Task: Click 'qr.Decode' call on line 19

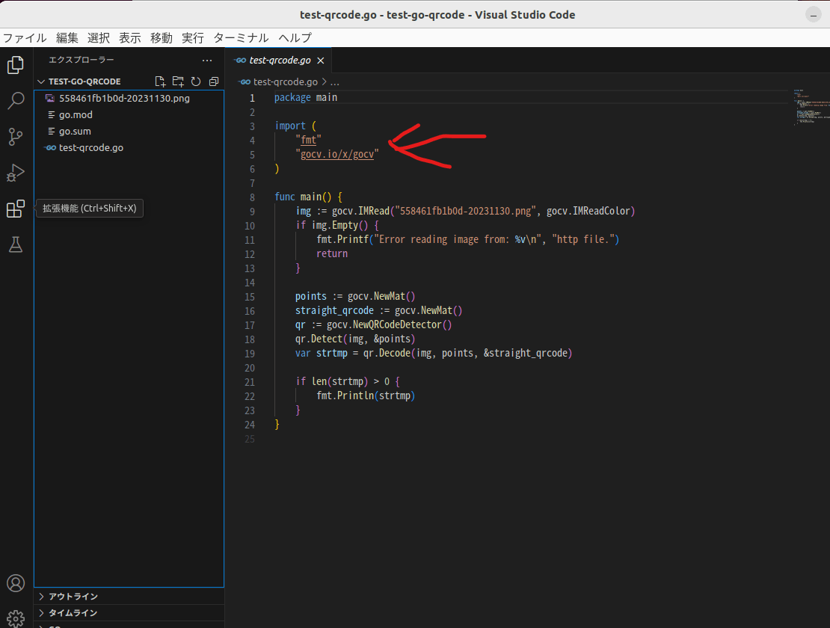Action: coord(387,354)
